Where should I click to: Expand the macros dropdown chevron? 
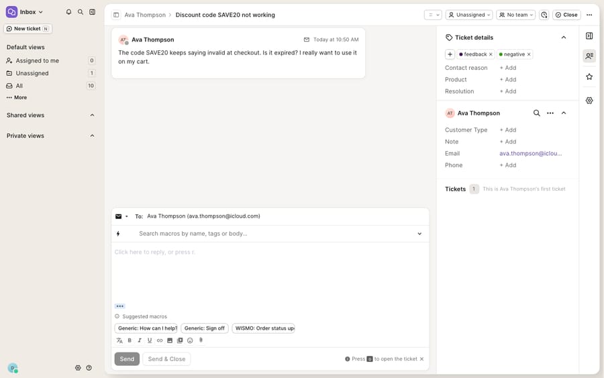tap(419, 234)
